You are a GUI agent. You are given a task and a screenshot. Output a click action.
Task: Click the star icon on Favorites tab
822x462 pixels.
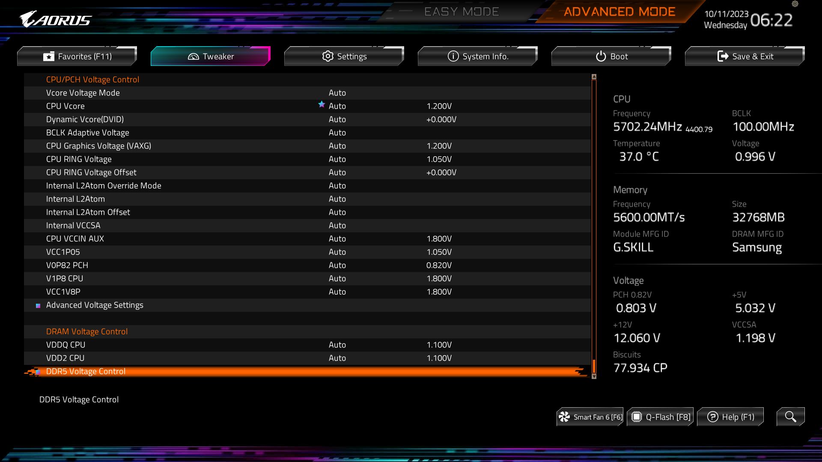[49, 56]
